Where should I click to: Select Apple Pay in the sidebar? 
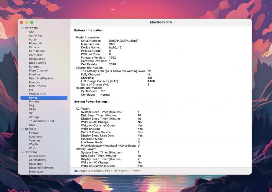(x=36, y=36)
